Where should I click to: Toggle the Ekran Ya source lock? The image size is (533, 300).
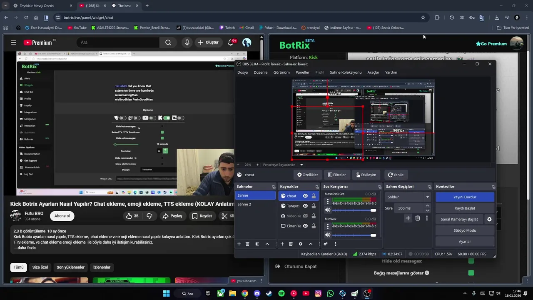click(x=314, y=226)
